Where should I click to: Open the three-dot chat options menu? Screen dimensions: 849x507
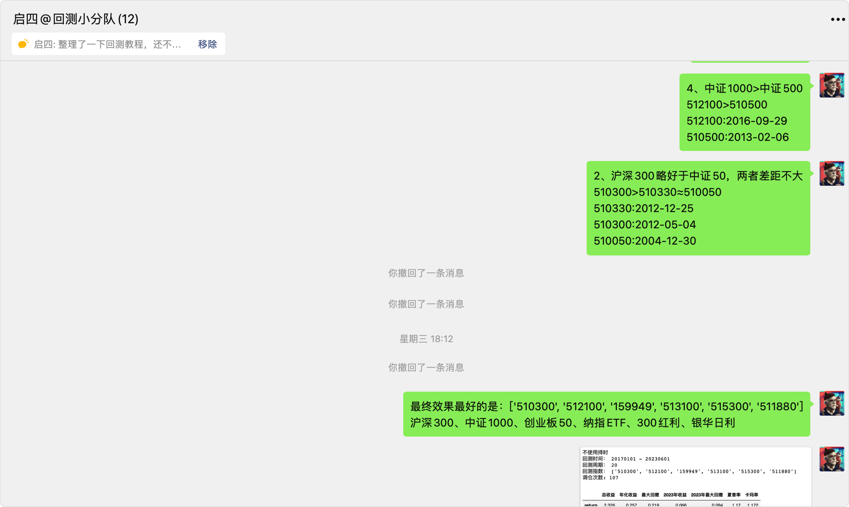coord(837,19)
